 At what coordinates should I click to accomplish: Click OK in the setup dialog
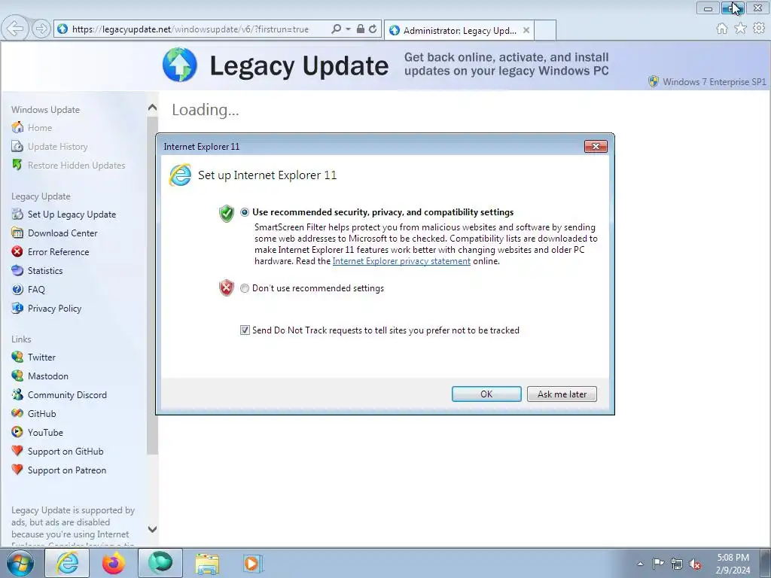click(x=486, y=394)
